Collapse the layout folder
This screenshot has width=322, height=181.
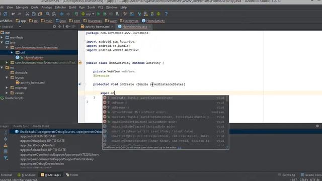(7, 77)
